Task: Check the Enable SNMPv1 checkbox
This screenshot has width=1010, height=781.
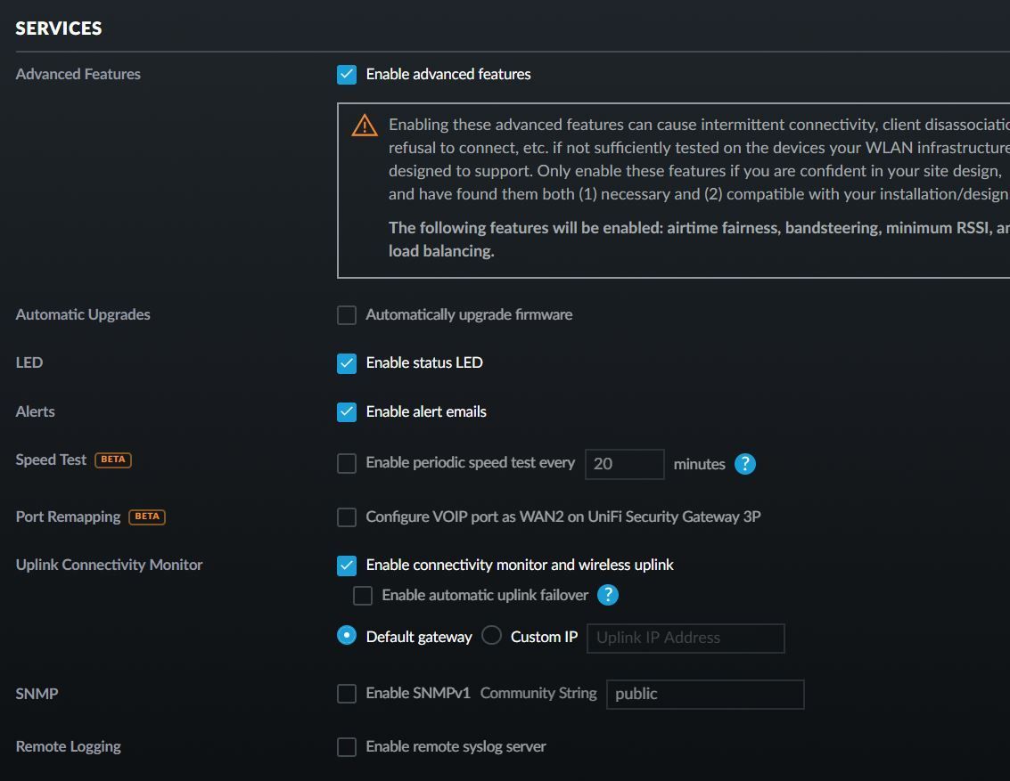Action: coord(347,694)
